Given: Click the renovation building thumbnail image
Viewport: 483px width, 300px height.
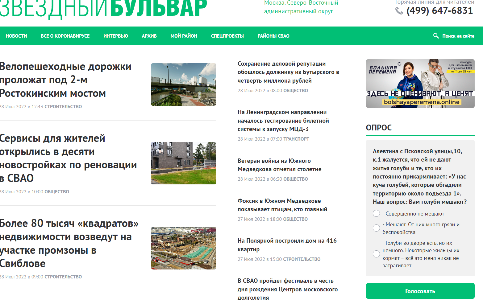Looking at the screenshot, I should [x=183, y=163].
